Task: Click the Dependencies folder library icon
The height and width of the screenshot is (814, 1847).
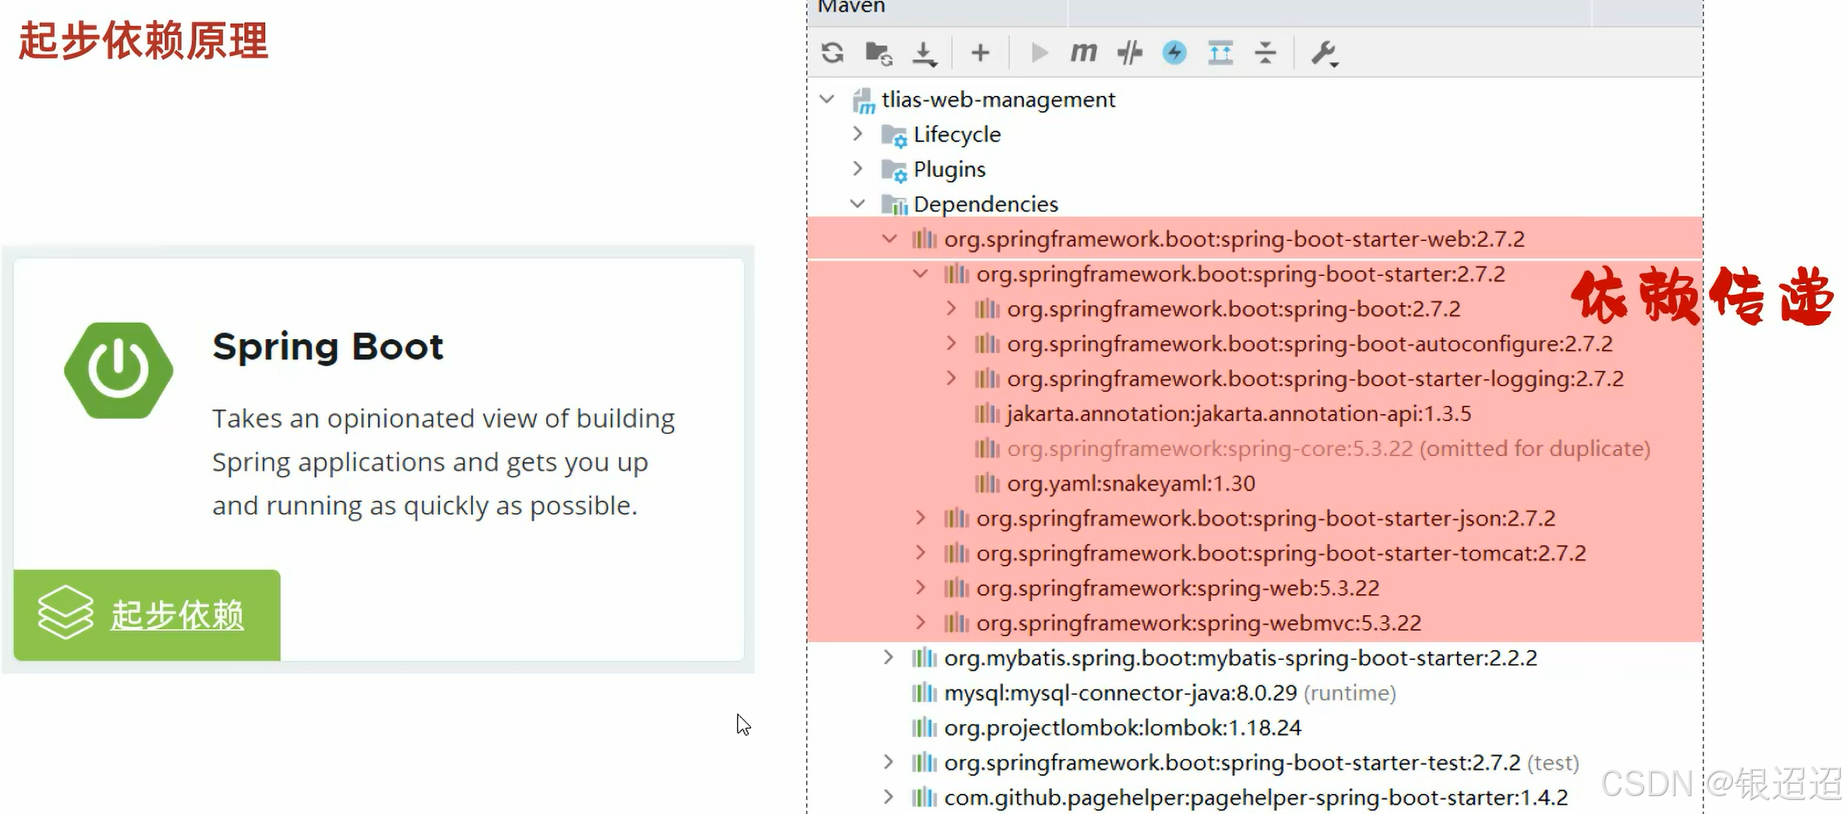Action: pyautogui.click(x=894, y=204)
